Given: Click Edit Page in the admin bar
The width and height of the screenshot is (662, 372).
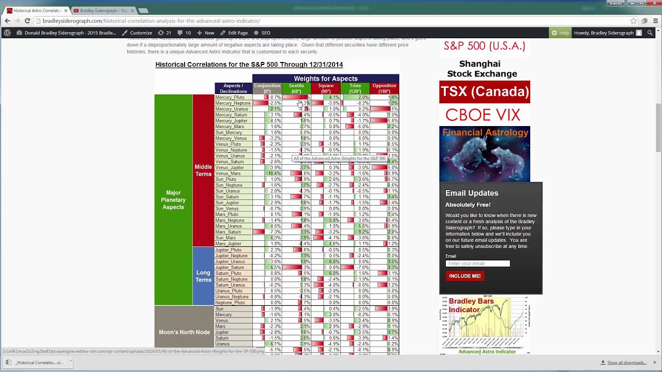Looking at the screenshot, I should pyautogui.click(x=234, y=33).
